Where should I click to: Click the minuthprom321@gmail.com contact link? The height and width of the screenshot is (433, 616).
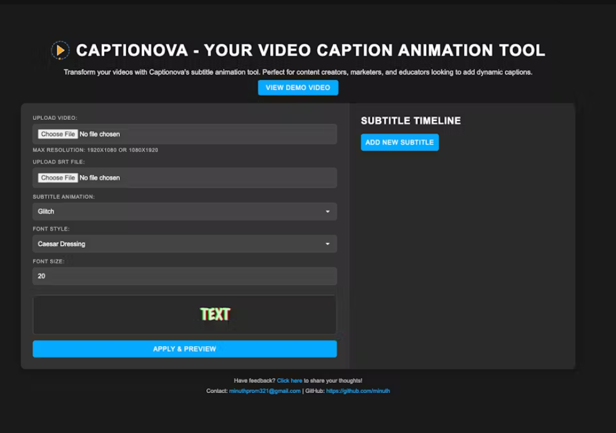(x=265, y=391)
